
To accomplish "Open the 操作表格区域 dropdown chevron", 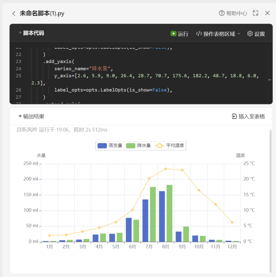I will tap(239, 34).
